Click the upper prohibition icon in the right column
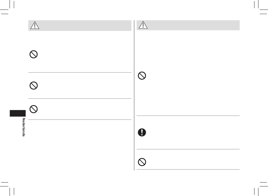This screenshot has height=196, width=268. (142, 76)
